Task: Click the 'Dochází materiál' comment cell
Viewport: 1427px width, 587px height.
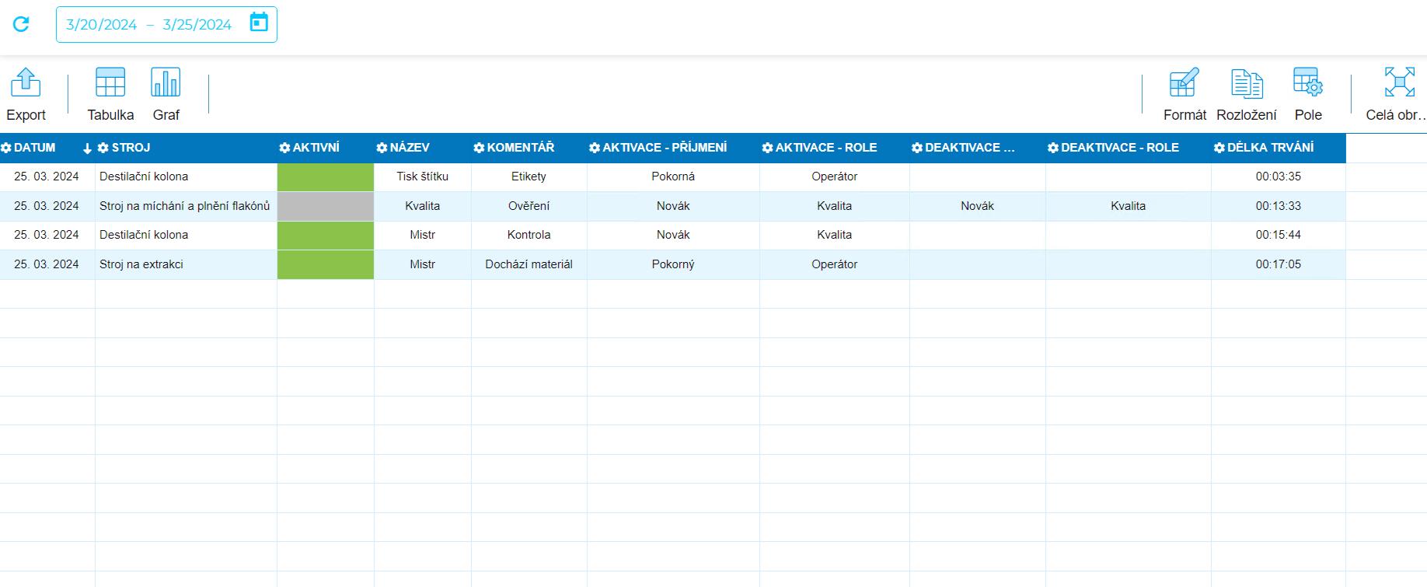Action: pos(529,264)
